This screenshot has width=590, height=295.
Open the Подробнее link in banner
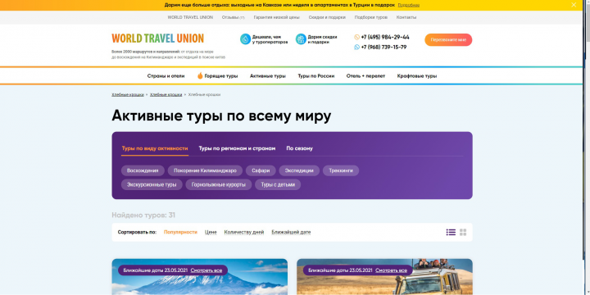click(409, 5)
